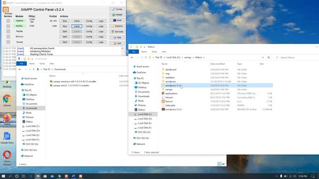Stop the MySQL module
The height and width of the screenshot is (179, 319).
click(65, 26)
